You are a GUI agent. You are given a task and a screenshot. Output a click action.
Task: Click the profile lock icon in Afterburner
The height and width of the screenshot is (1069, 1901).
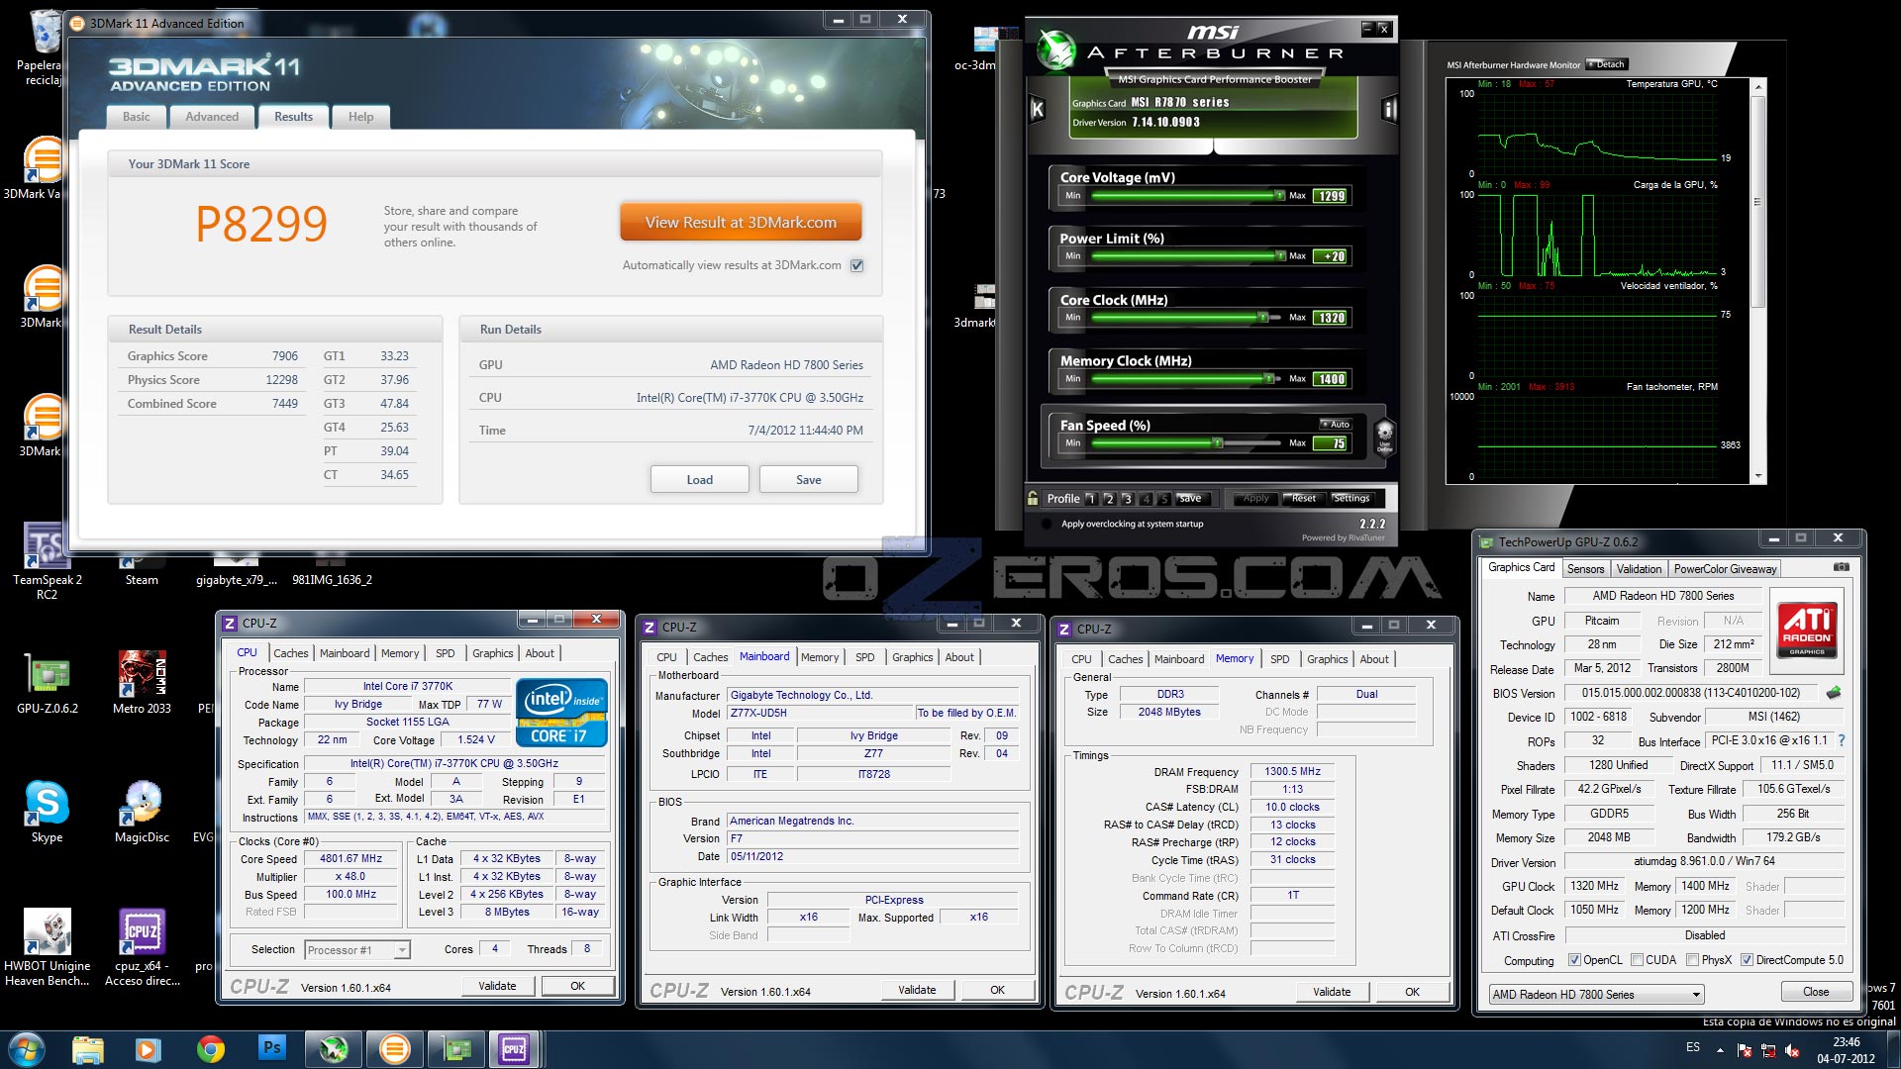1034,498
